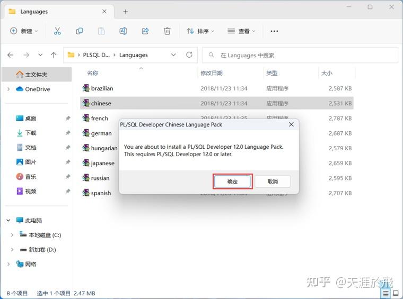Image resolution: width=403 pixels, height=299 pixels.
Task: Open the 排序 (Sort) dropdown
Action: tap(200, 31)
